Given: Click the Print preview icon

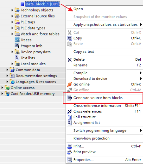Looking at the screenshot, I should [x=70, y=152].
